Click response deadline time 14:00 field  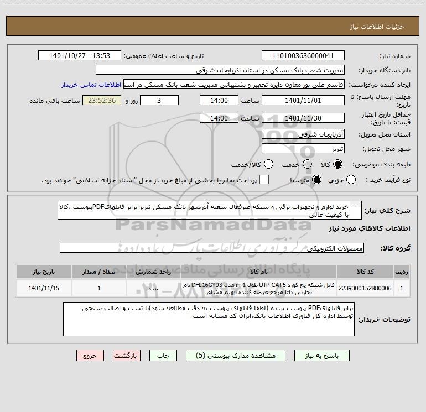click(219, 100)
